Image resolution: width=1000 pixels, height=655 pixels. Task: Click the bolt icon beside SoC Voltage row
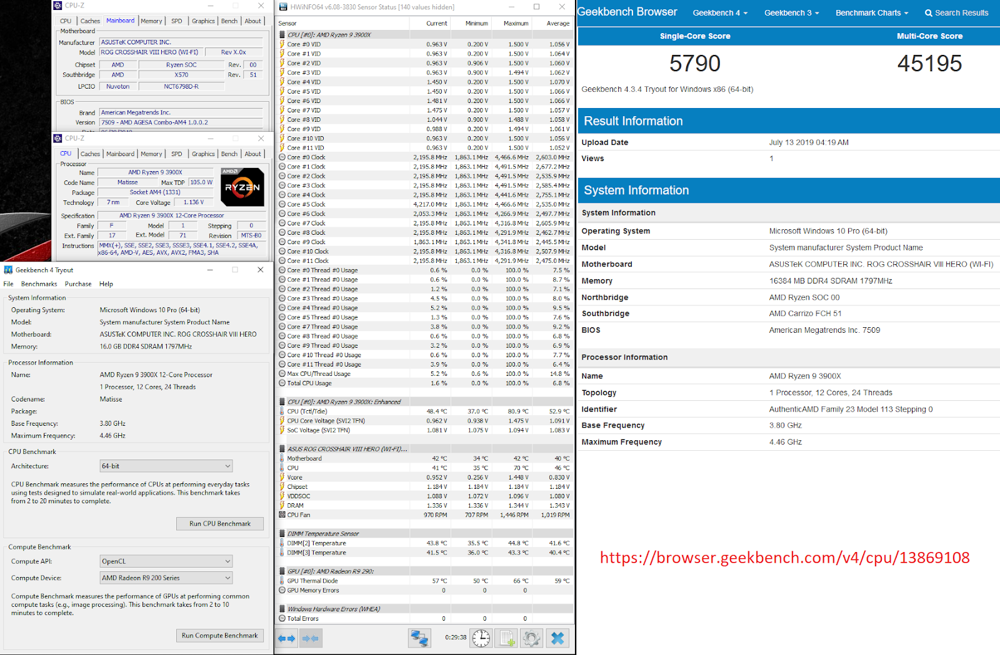pos(282,430)
